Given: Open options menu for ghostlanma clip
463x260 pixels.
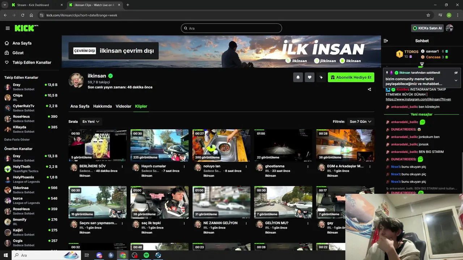Looking at the screenshot, I should pyautogui.click(x=308, y=166).
